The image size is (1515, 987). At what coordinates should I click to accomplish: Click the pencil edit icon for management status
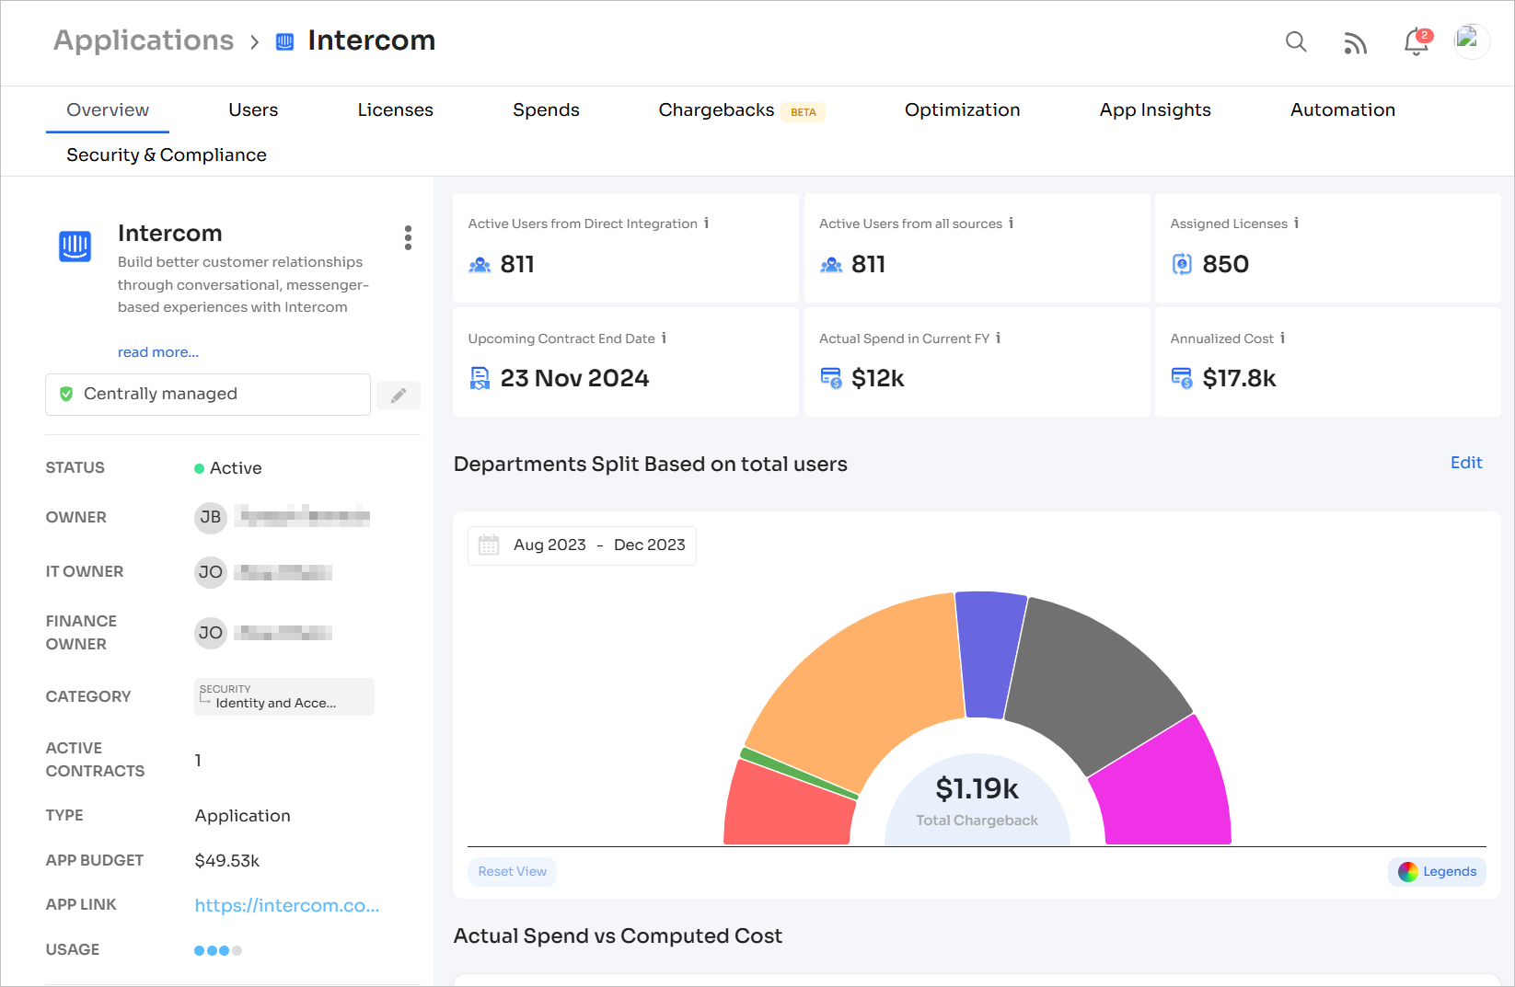click(399, 396)
